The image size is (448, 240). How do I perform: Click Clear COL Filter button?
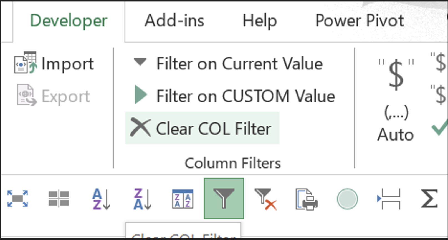tap(202, 128)
